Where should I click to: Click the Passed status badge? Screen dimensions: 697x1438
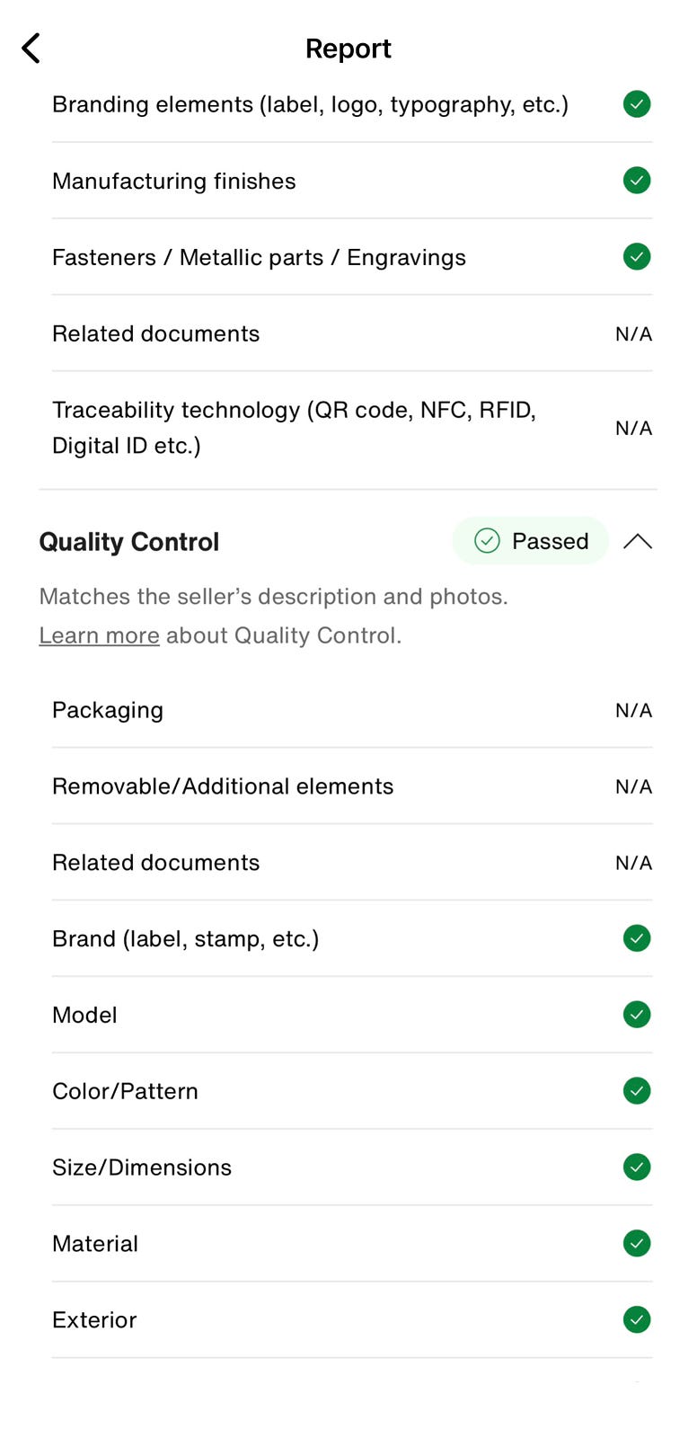coord(530,541)
